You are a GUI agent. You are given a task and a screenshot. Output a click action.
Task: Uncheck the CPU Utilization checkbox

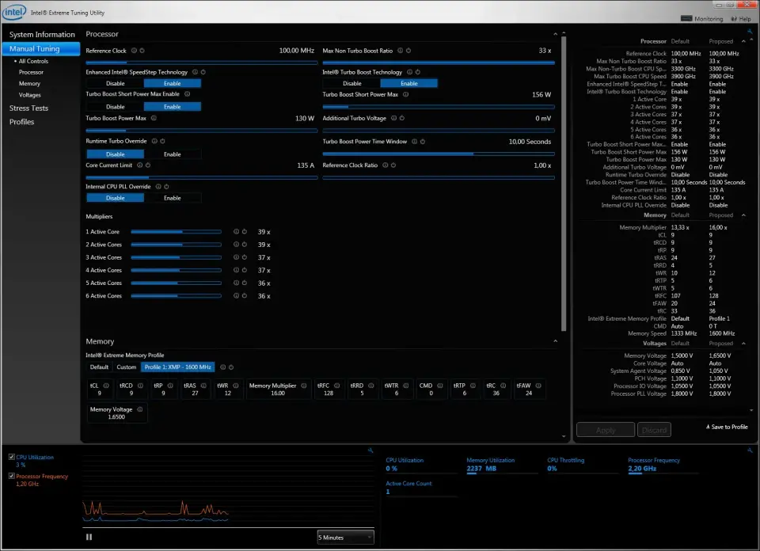pos(11,457)
